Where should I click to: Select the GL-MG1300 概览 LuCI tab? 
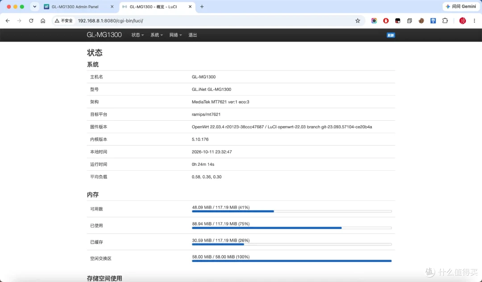click(157, 6)
